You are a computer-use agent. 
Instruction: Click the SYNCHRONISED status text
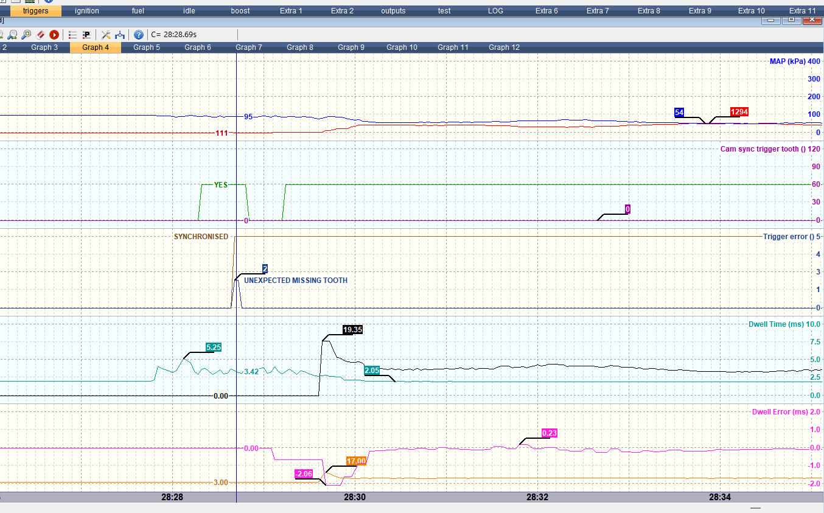(x=201, y=237)
